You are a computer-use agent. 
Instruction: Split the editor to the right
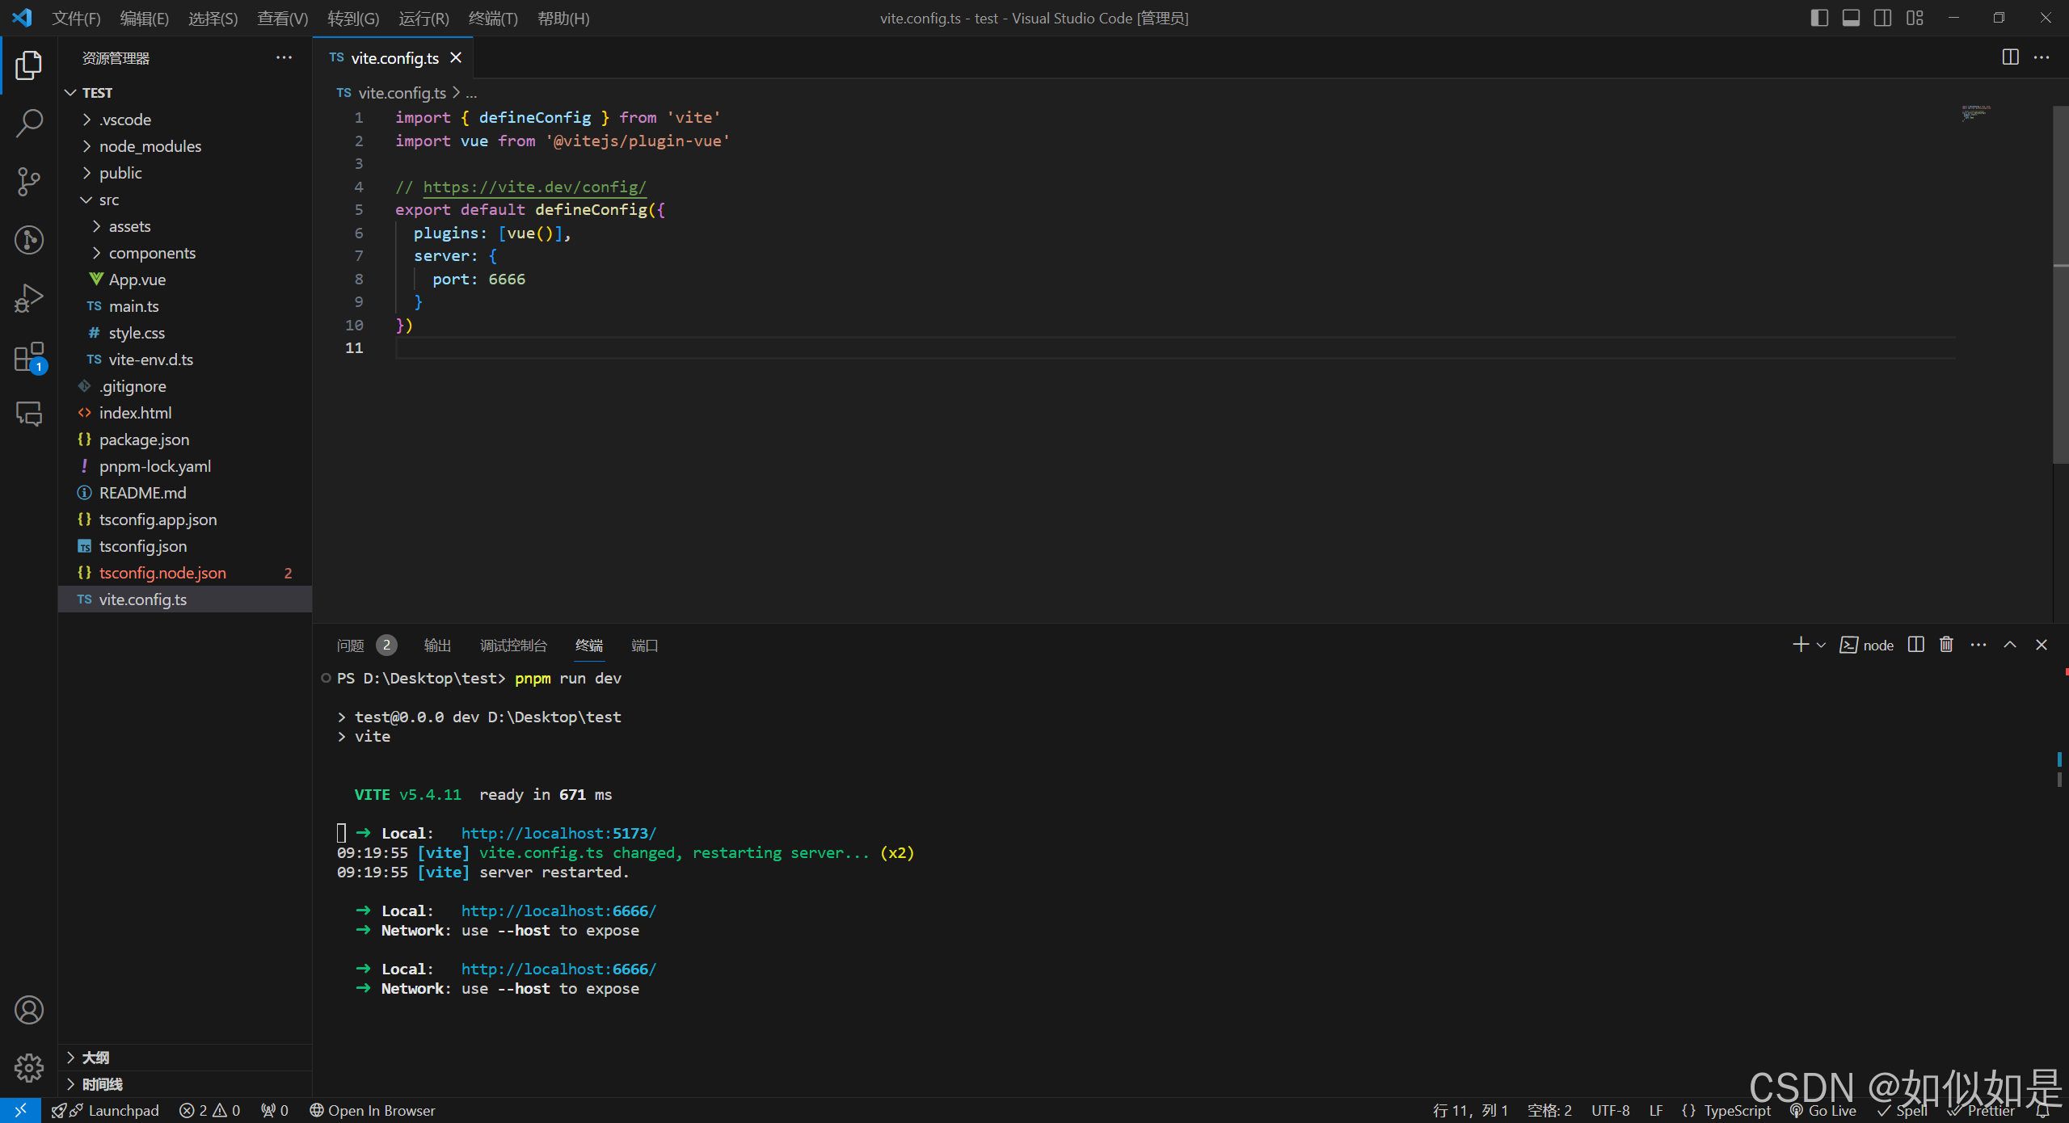tap(2010, 57)
